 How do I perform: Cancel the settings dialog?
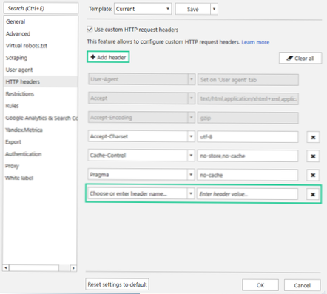[x=303, y=285]
